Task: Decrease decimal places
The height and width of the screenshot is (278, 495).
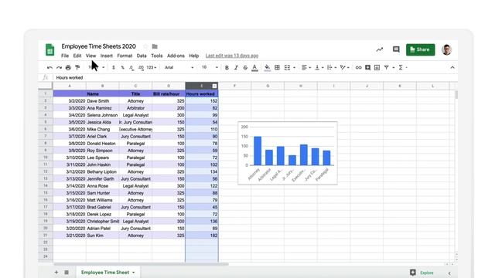Action: (x=131, y=67)
